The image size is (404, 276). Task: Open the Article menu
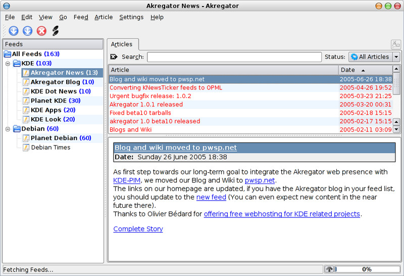104,17
